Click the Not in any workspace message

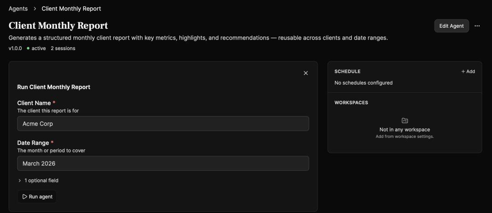[405, 130]
